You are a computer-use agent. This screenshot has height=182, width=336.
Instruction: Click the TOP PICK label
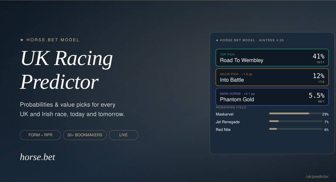click(227, 54)
